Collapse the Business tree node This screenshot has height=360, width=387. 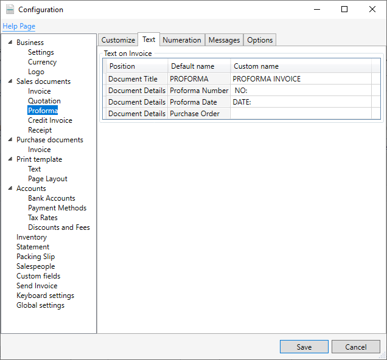(10, 42)
